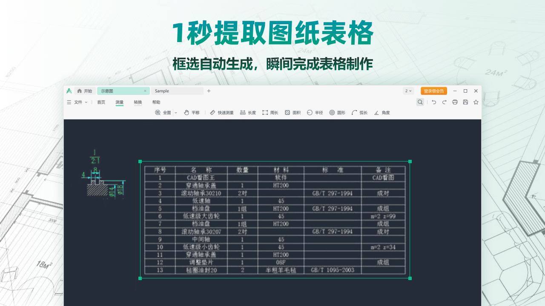Click the bottom-right selection handle
The width and height of the screenshot is (545, 306).
[x=410, y=278]
